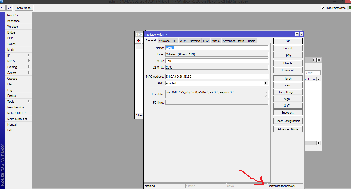Viewport: 351px width, 189px height.
Task: Toggle Hide Passwords checkbox
Action: coord(323,8)
